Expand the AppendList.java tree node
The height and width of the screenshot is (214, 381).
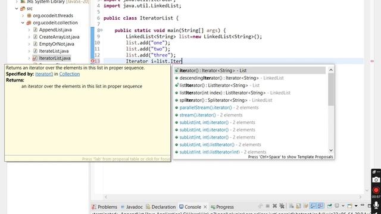click(x=29, y=30)
